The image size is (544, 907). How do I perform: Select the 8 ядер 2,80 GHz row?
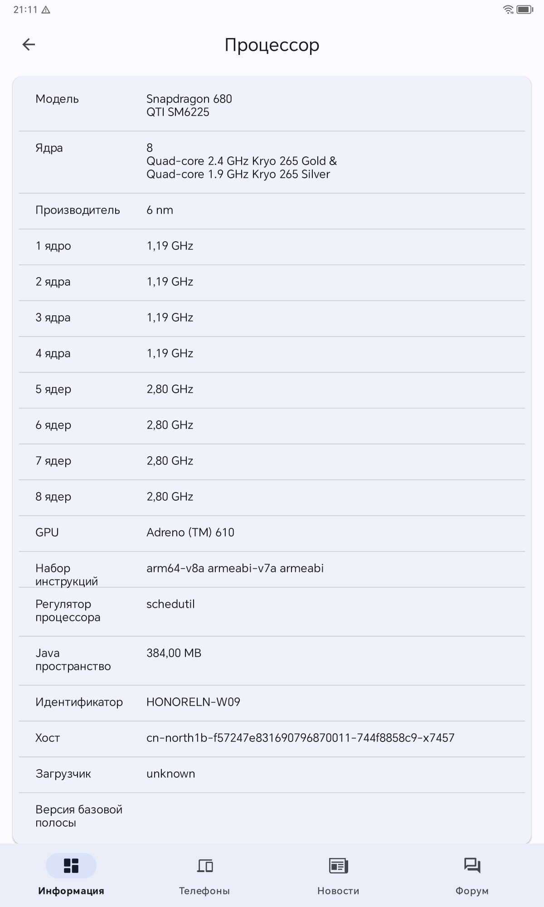[272, 497]
